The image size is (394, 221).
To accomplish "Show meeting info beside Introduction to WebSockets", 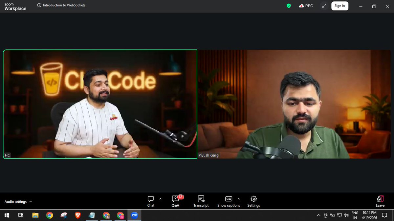I will tap(39, 5).
